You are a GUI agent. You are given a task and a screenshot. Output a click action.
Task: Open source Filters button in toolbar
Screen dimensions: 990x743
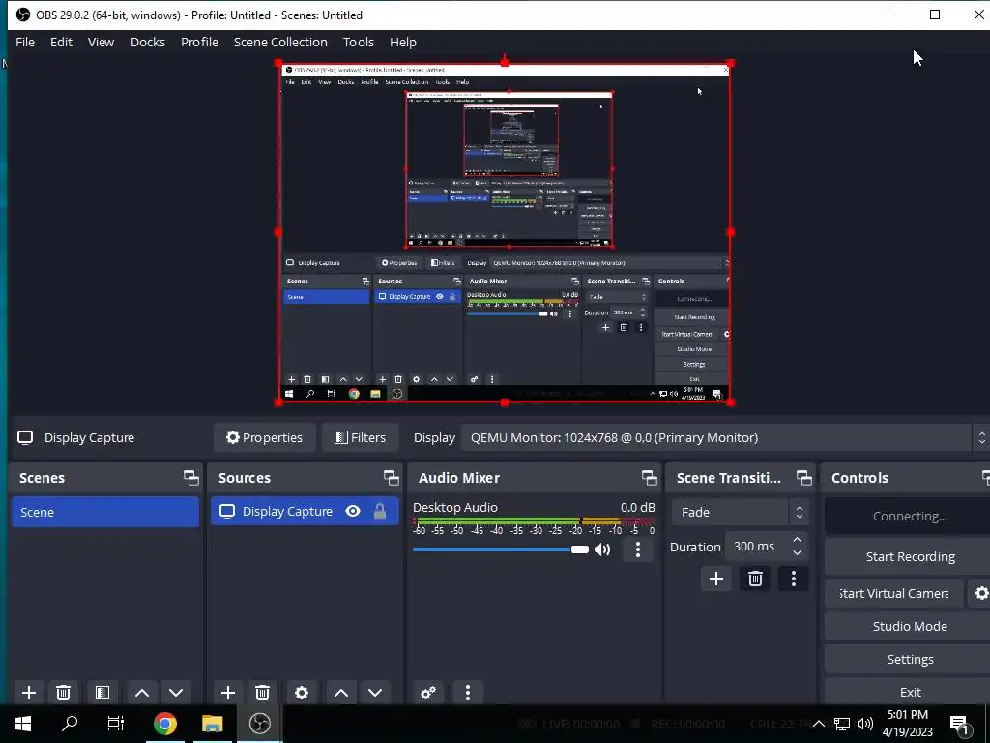pos(360,437)
